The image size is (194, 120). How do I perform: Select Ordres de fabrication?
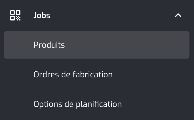[x=73, y=75]
